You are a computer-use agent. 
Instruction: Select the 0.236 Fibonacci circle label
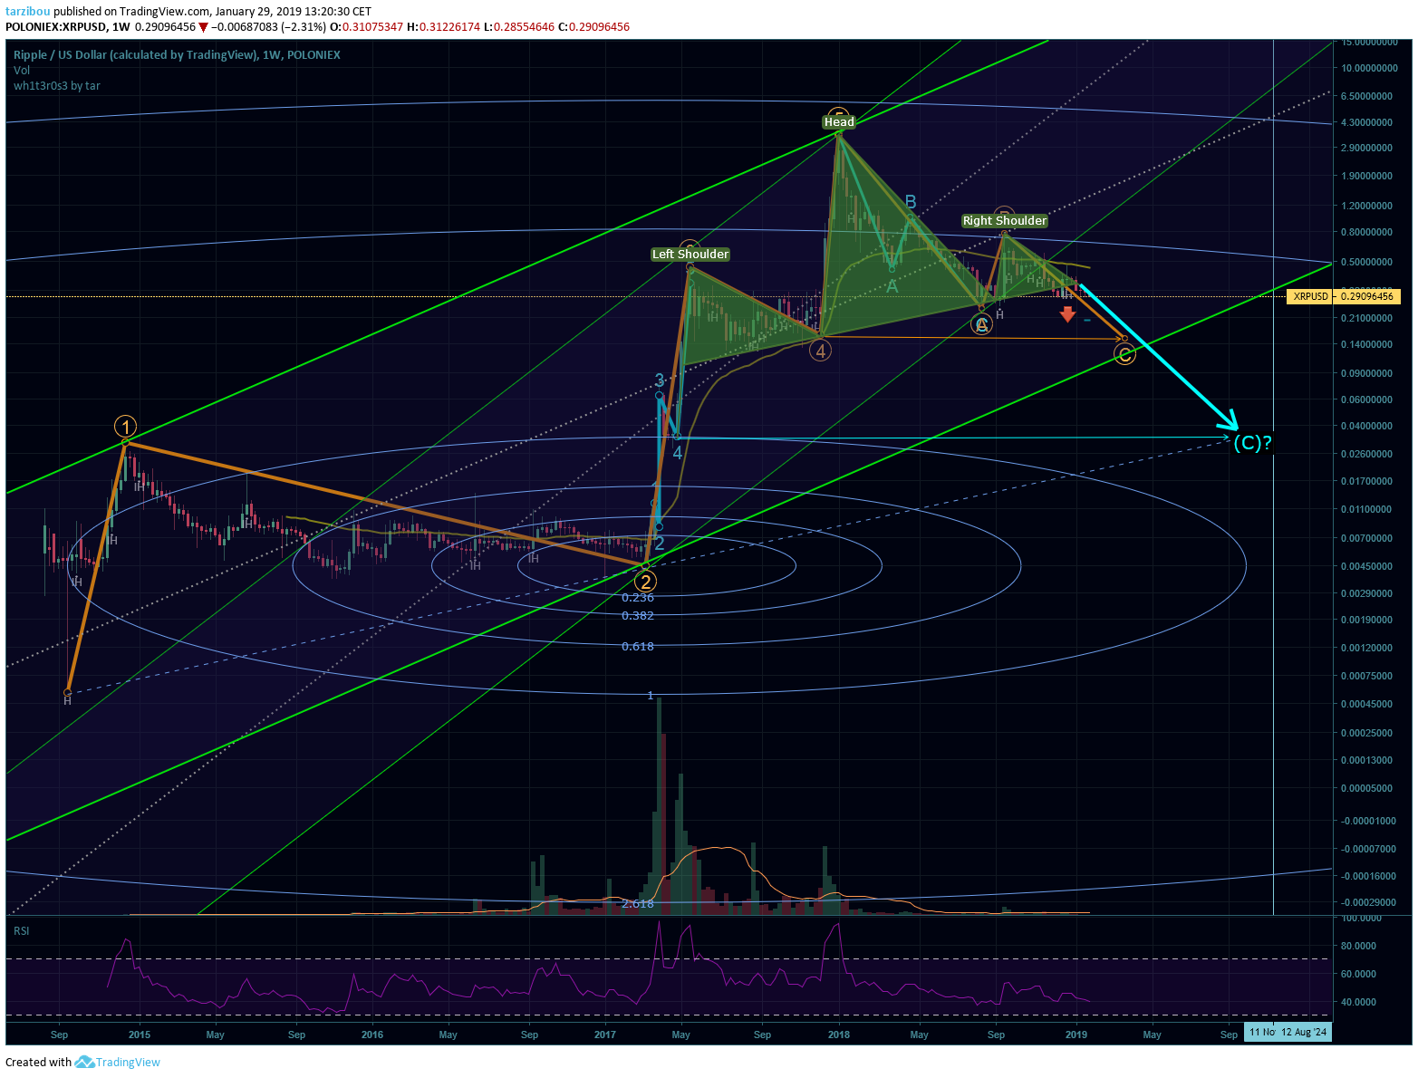click(638, 598)
